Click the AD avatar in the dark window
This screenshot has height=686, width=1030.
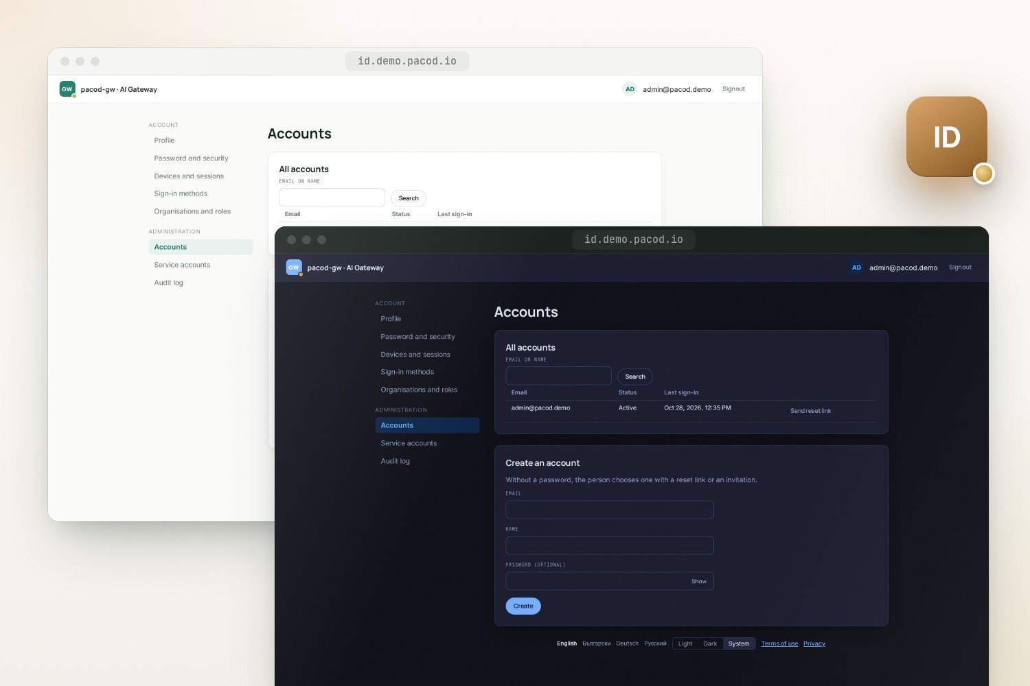(x=856, y=268)
